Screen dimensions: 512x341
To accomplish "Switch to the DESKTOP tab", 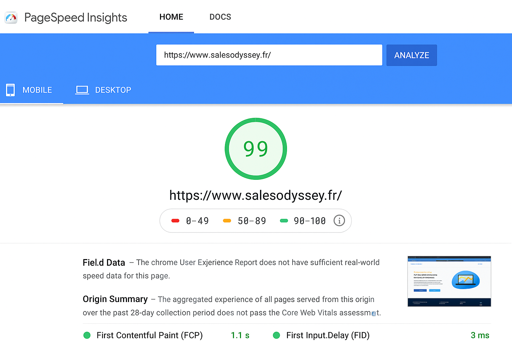I will coord(103,90).
